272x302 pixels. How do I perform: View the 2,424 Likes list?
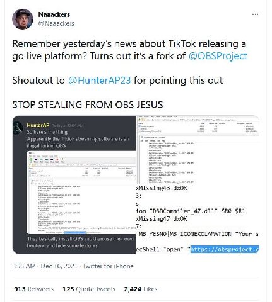[x=141, y=289]
